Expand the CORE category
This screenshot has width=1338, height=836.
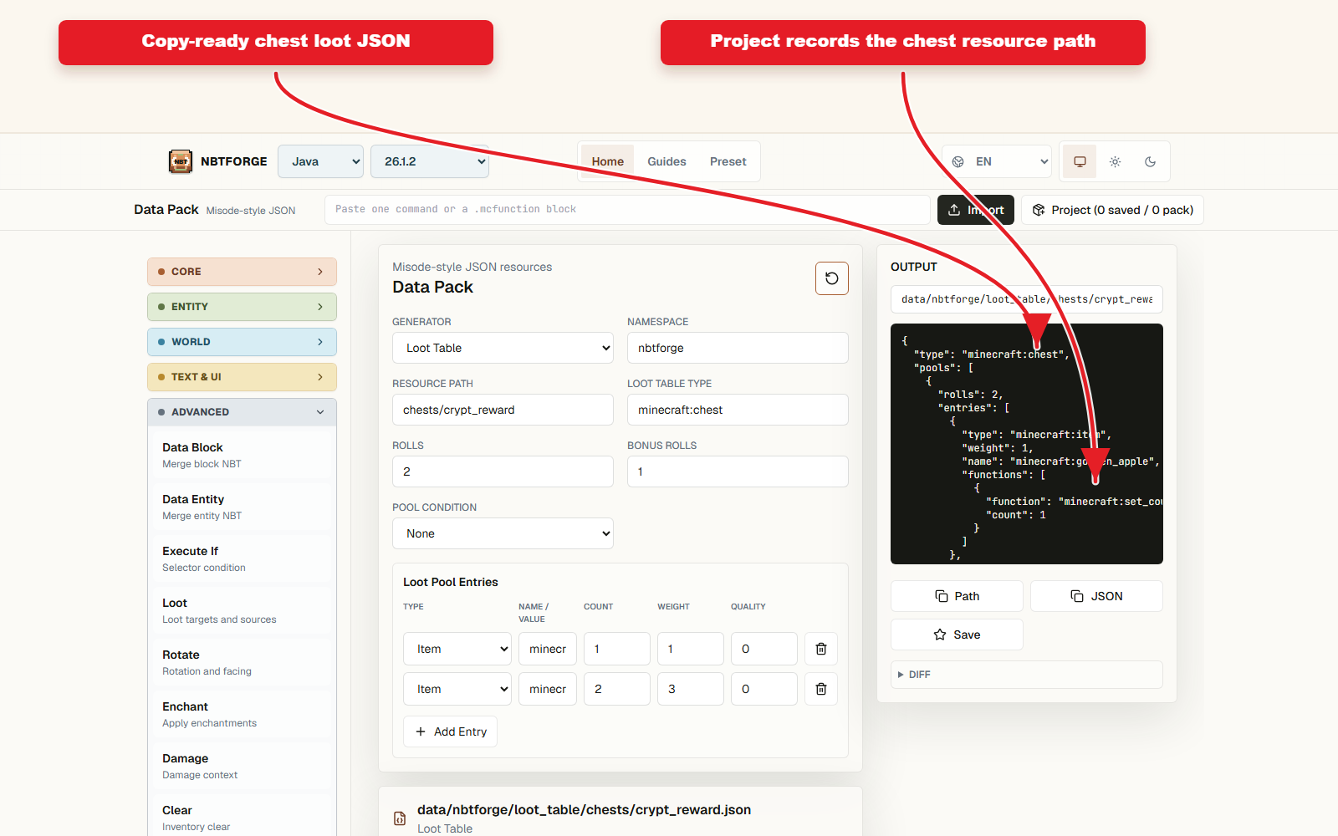point(242,272)
